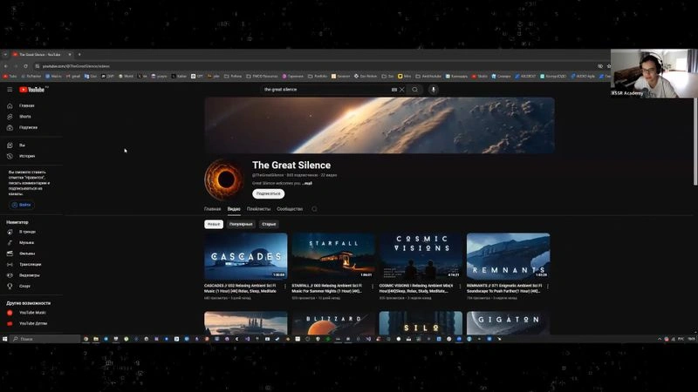Image resolution: width=698 pixels, height=392 pixels.
Task: Open the REMNANTS thumbnail
Action: [x=509, y=256]
